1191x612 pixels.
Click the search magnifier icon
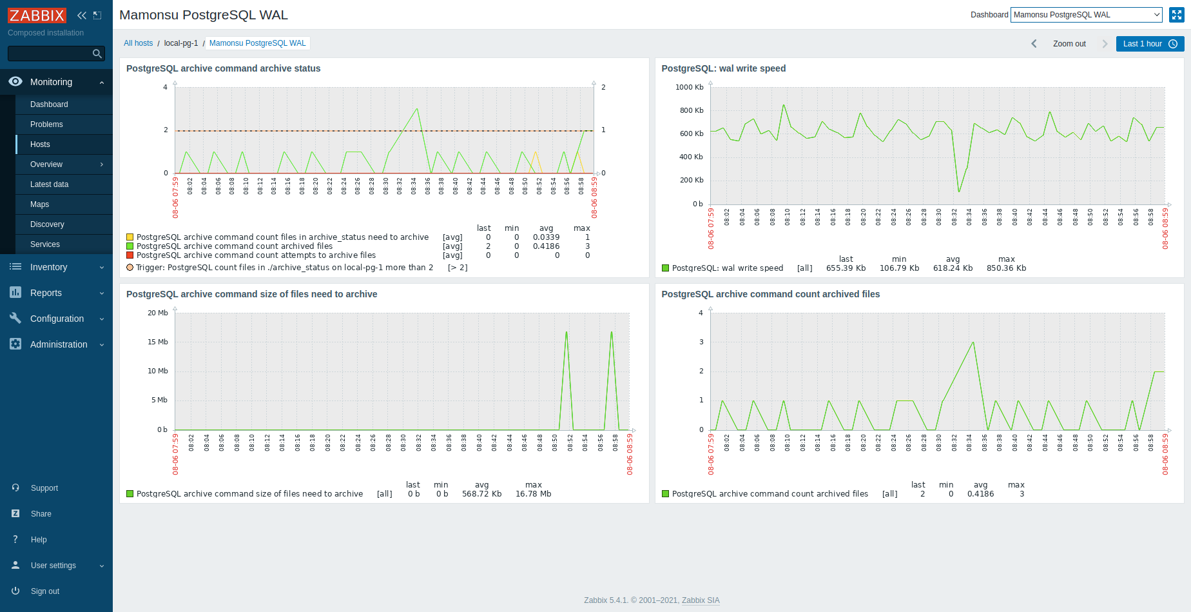click(x=97, y=54)
